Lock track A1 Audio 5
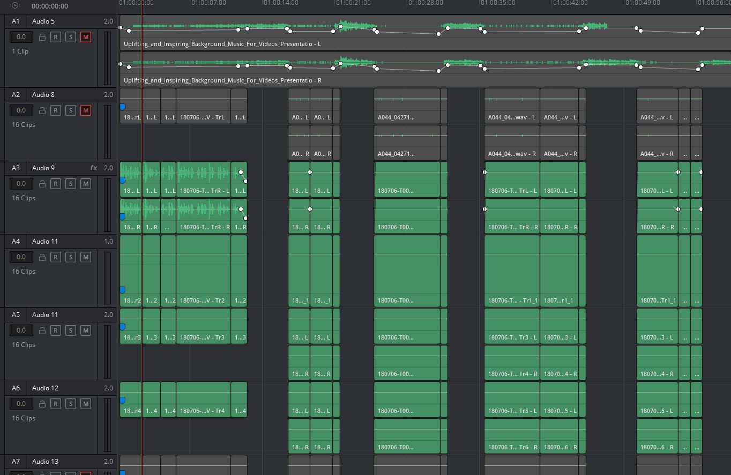Viewport: 731px width, 475px height. 42,37
